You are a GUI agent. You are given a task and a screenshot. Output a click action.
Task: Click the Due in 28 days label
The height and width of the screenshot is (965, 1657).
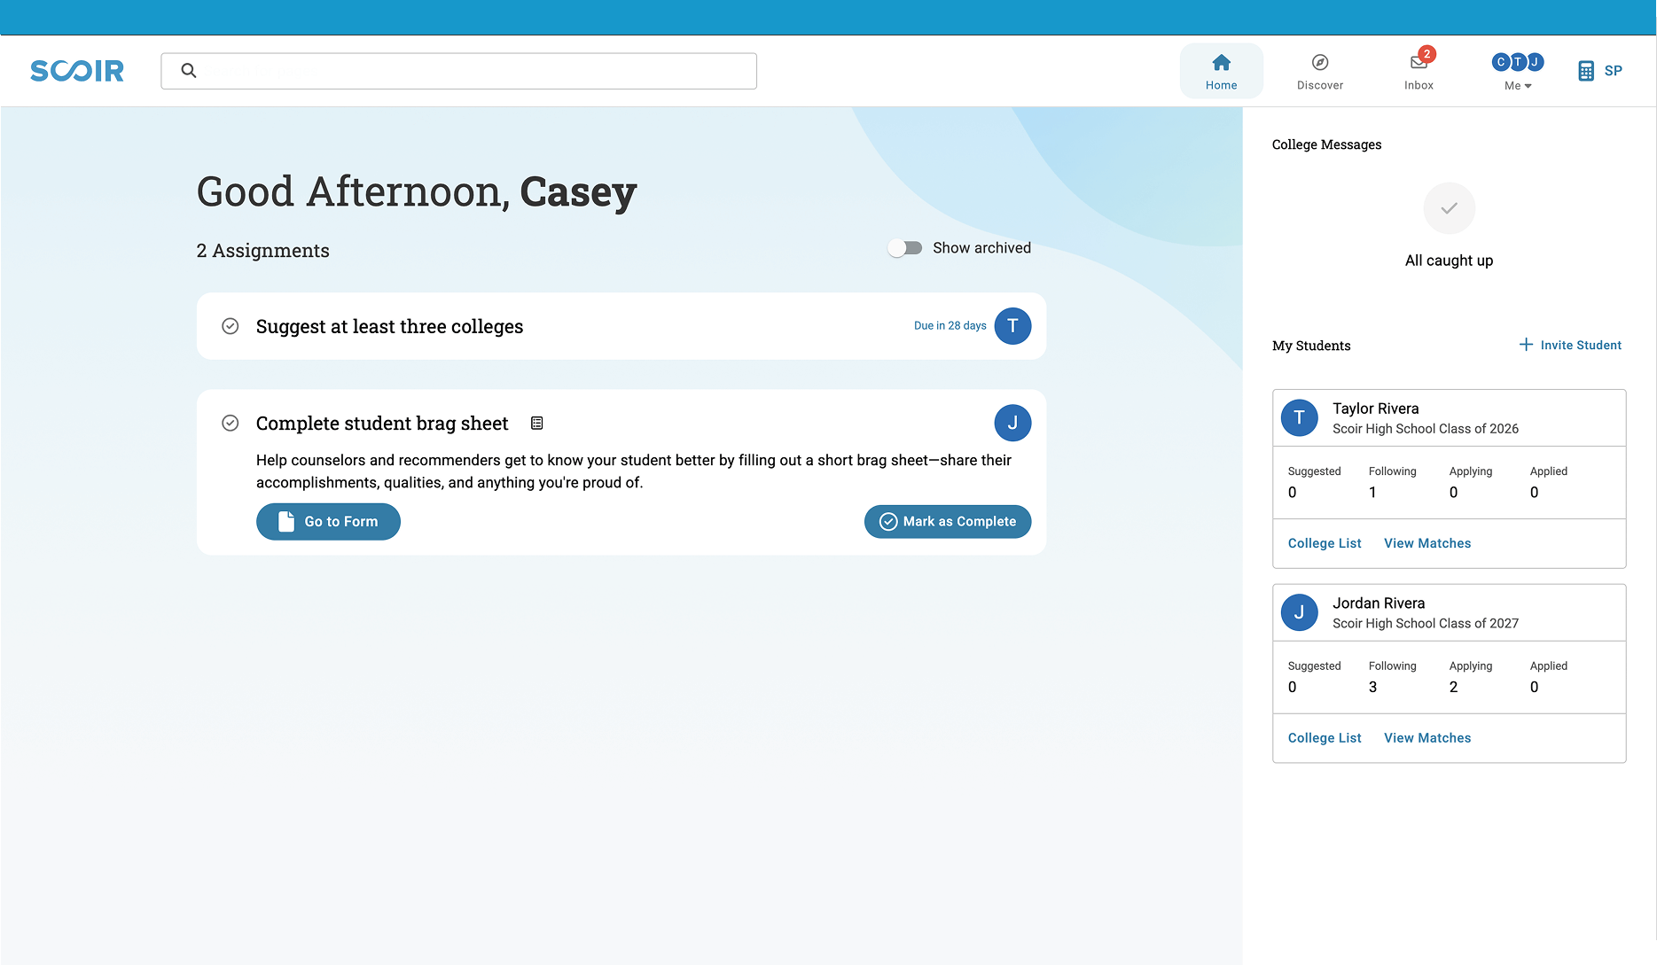pos(950,326)
